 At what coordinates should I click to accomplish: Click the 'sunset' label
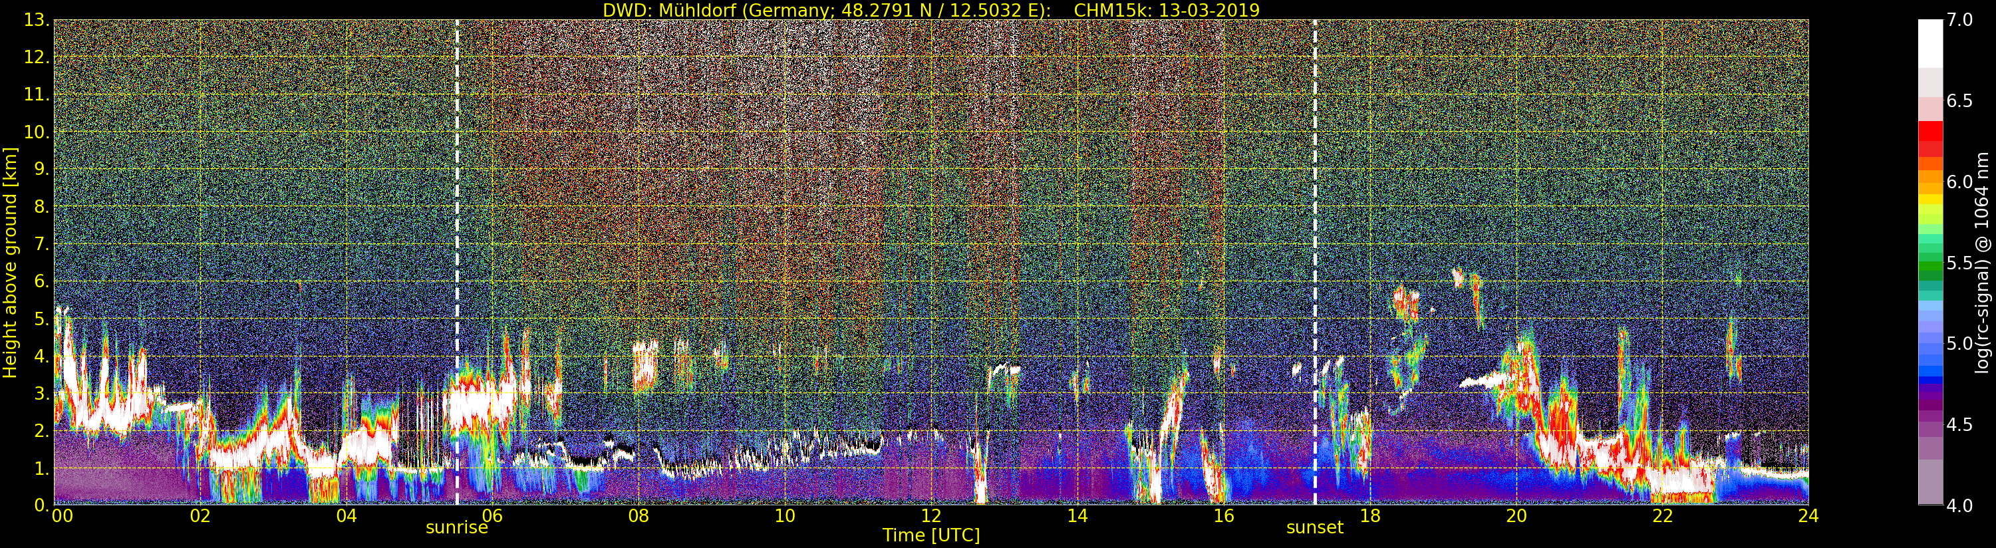[1315, 528]
